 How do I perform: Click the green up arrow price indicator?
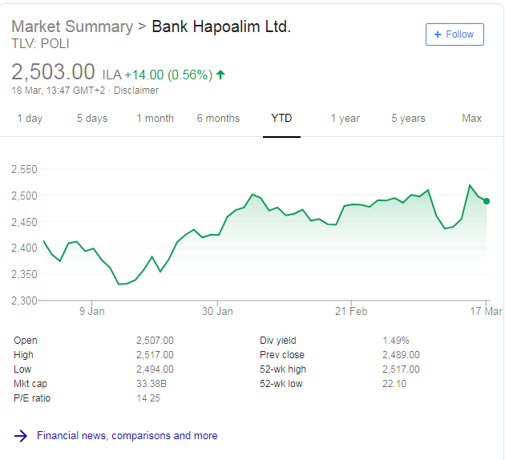pos(220,75)
